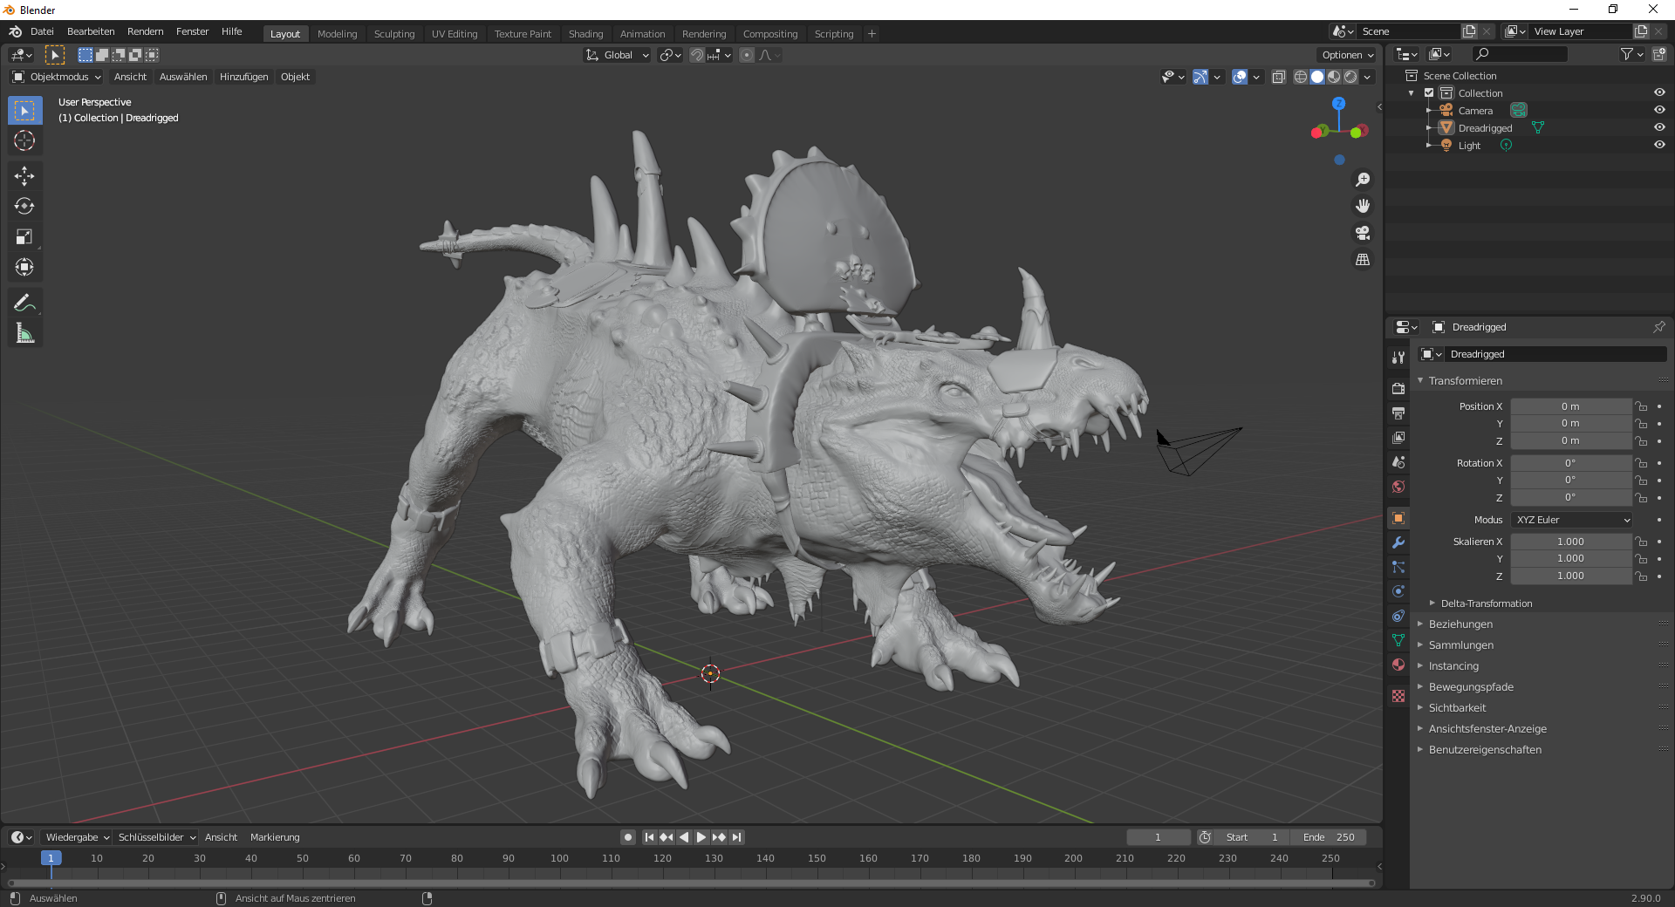Switch to the Sculpting workspace tab
The height and width of the screenshot is (907, 1675).
pos(394,34)
